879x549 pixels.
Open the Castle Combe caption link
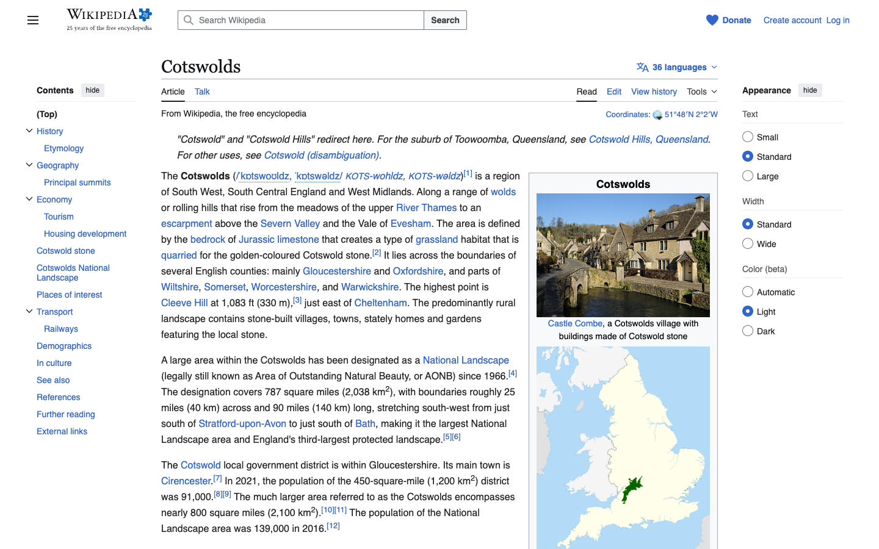575,323
